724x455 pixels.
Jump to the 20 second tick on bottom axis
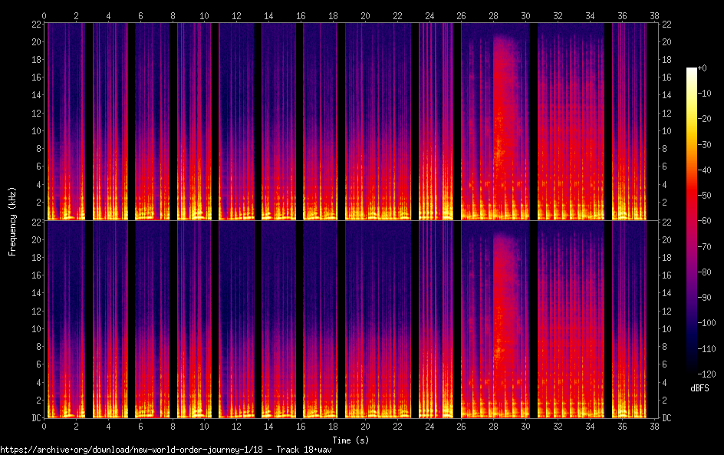point(366,424)
